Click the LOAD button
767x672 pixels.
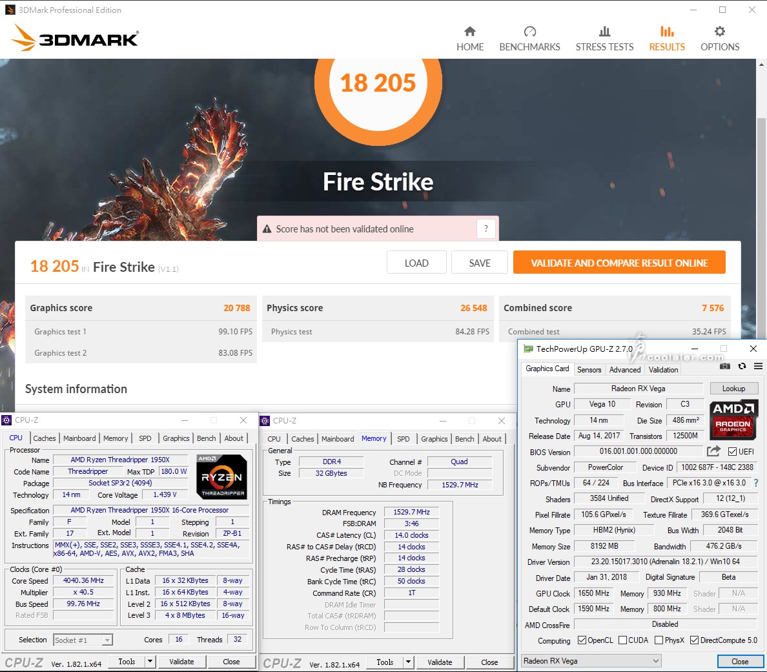click(x=416, y=263)
